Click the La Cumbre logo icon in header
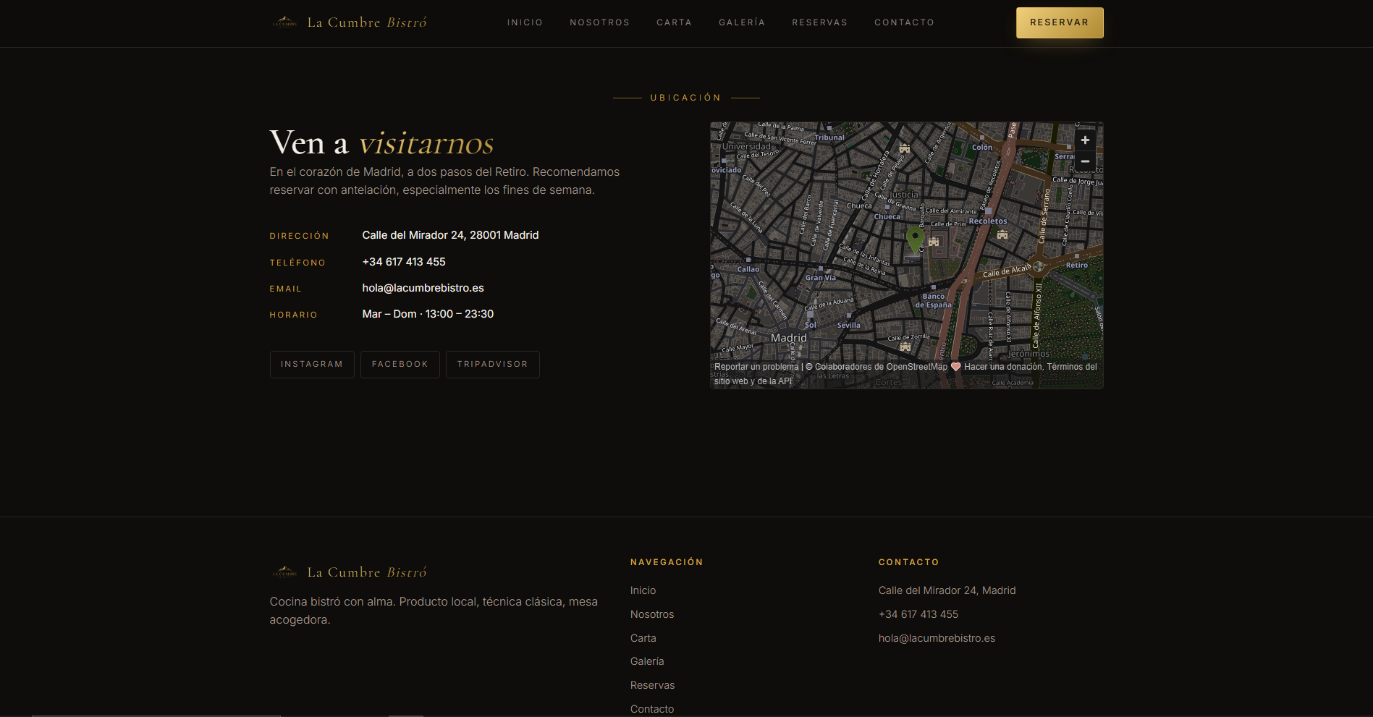This screenshot has width=1373, height=717. [x=284, y=22]
